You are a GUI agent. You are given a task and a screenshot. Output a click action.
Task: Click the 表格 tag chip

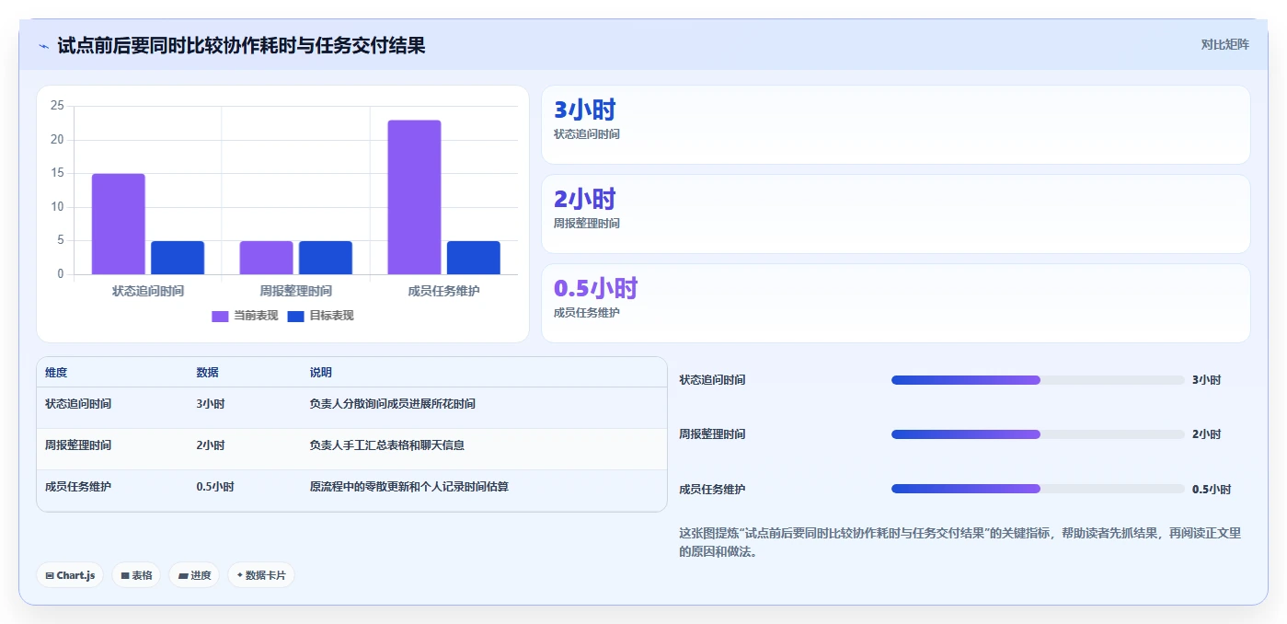[x=136, y=575]
